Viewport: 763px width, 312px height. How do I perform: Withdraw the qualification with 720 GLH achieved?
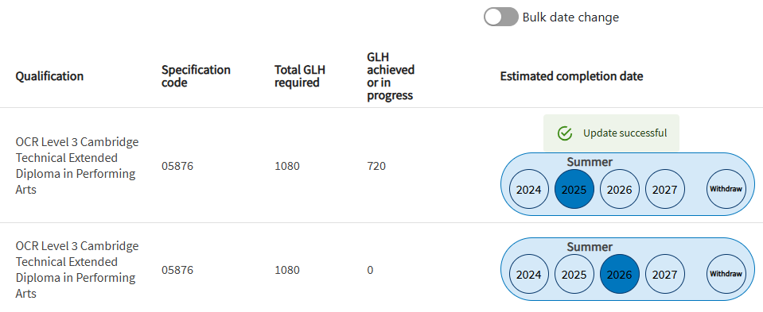(x=726, y=189)
